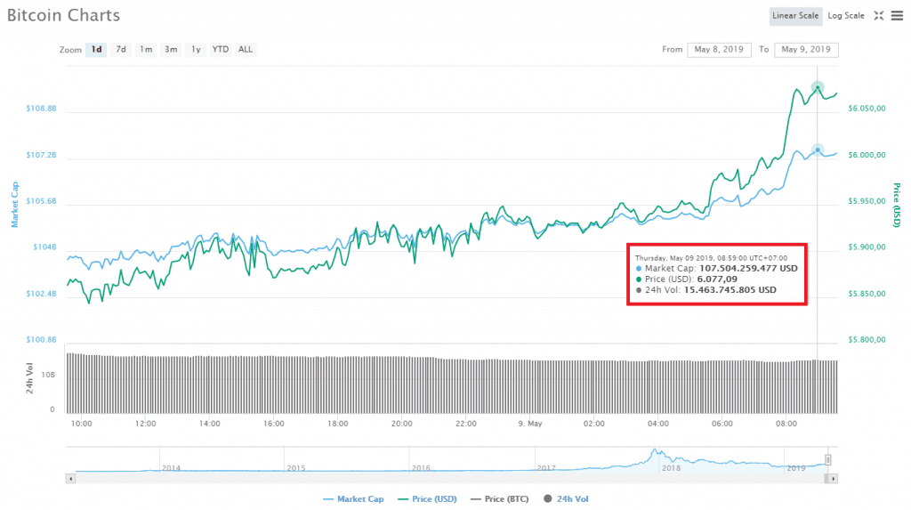
Task: Select ALL zoom range
Action: 246,50
